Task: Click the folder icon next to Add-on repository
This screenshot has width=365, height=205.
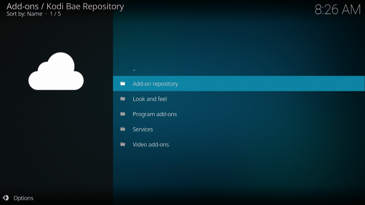Action: (x=123, y=84)
